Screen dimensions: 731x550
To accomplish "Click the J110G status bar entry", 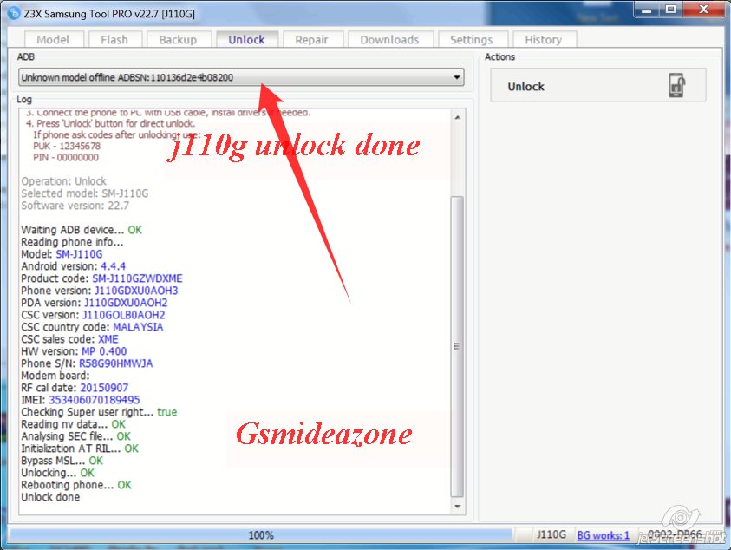I will coord(551,534).
